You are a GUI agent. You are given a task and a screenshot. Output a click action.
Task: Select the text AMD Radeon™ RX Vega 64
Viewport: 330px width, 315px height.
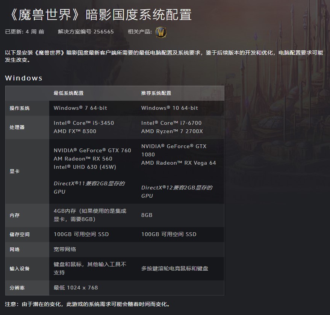179,163
